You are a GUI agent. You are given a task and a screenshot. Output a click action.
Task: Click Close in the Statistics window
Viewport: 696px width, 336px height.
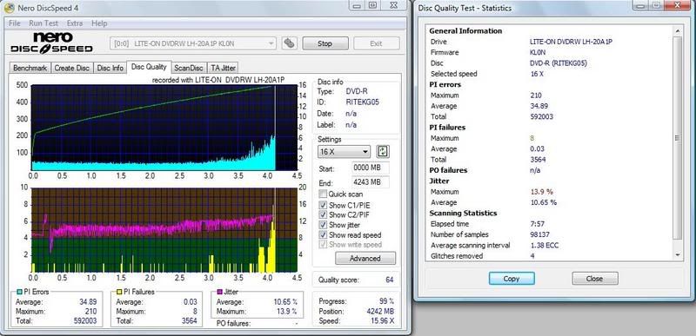[x=595, y=279]
